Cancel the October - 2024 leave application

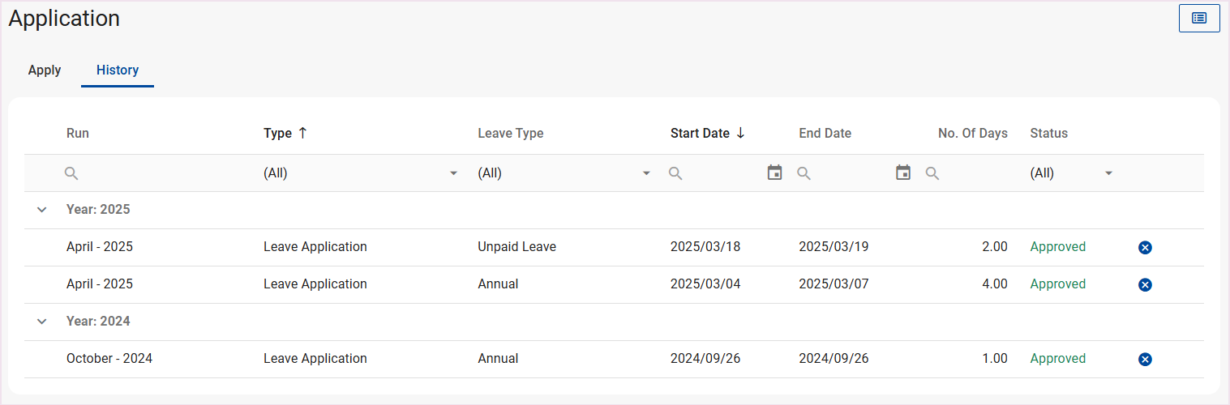click(1145, 360)
